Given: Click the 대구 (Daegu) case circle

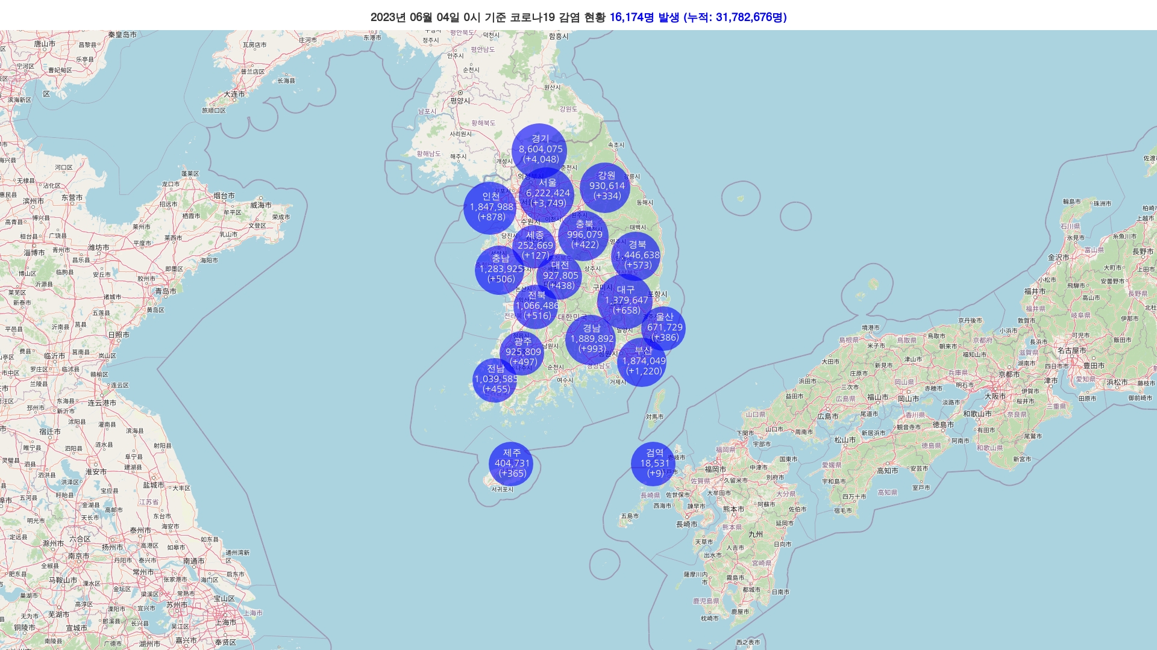Looking at the screenshot, I should (625, 301).
